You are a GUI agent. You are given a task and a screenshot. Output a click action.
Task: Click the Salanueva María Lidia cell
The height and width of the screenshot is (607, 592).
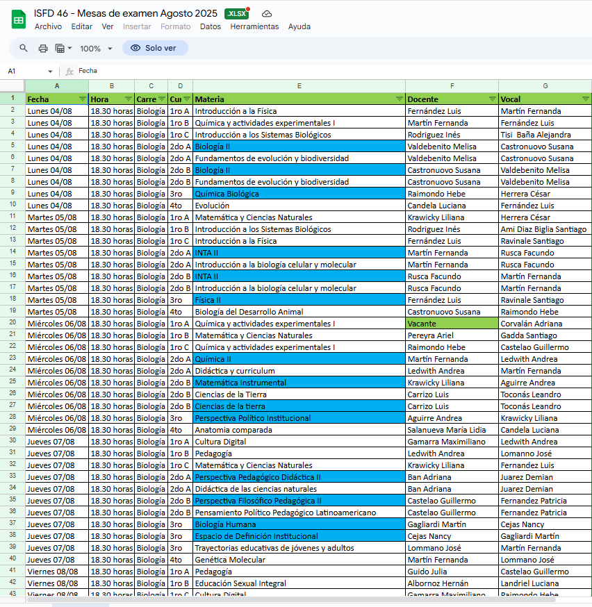click(452, 430)
